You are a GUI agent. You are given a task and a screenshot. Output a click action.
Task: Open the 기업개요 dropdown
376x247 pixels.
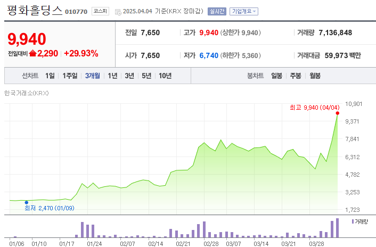pyautogui.click(x=243, y=11)
